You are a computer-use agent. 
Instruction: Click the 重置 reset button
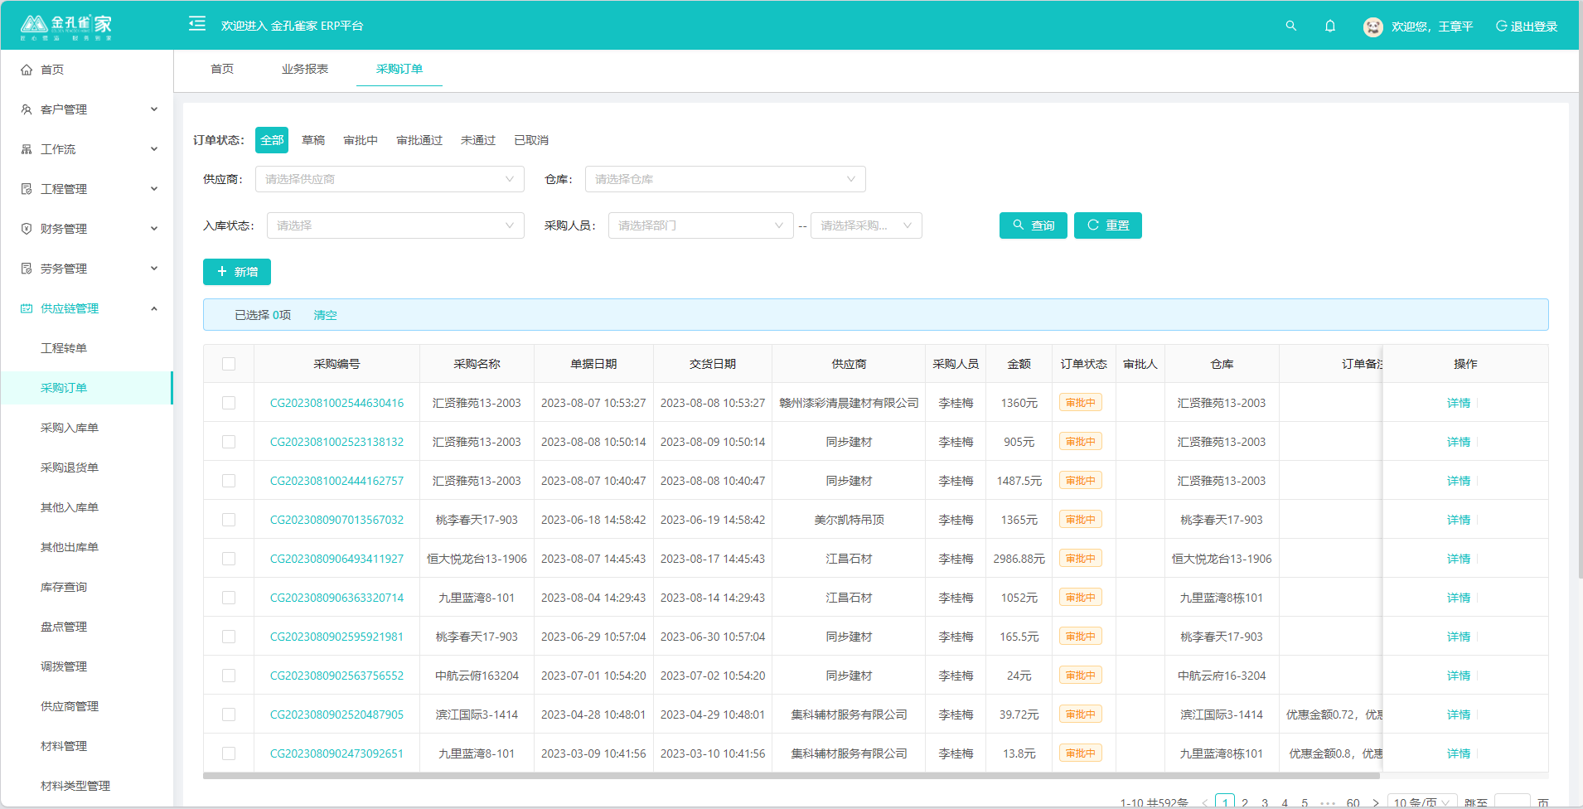point(1108,225)
